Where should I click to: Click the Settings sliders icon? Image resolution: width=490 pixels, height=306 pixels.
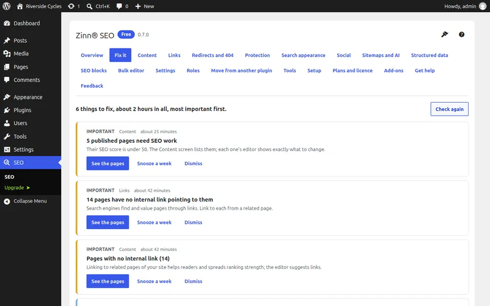tap(7, 149)
